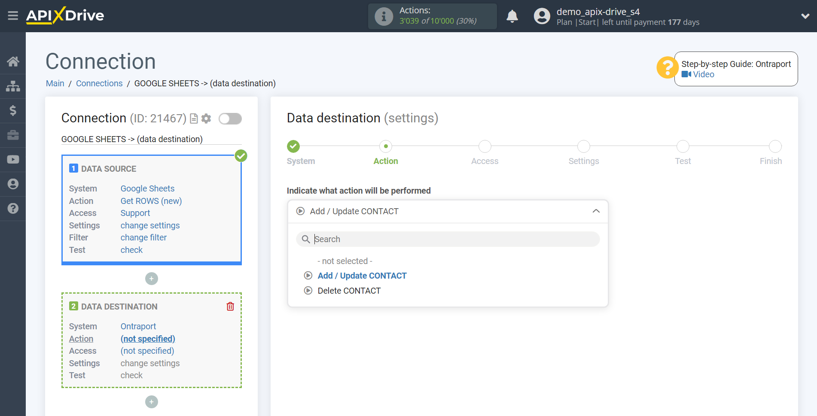Click the Main breadcrumb link
This screenshot has width=817, height=416.
click(x=55, y=83)
